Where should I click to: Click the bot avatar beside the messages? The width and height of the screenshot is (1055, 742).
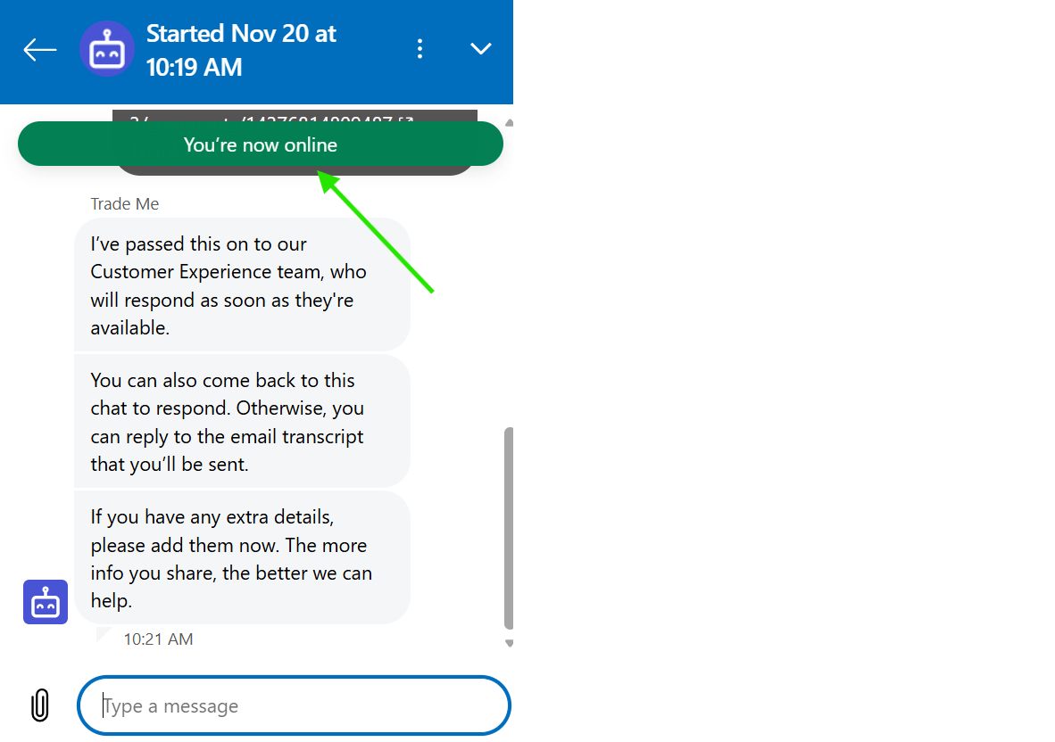[x=46, y=602]
